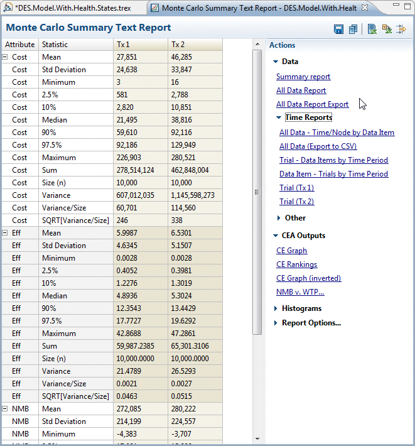
Task: Select Eff Maximum Tx 1 value 42.8688
Action: point(141,334)
